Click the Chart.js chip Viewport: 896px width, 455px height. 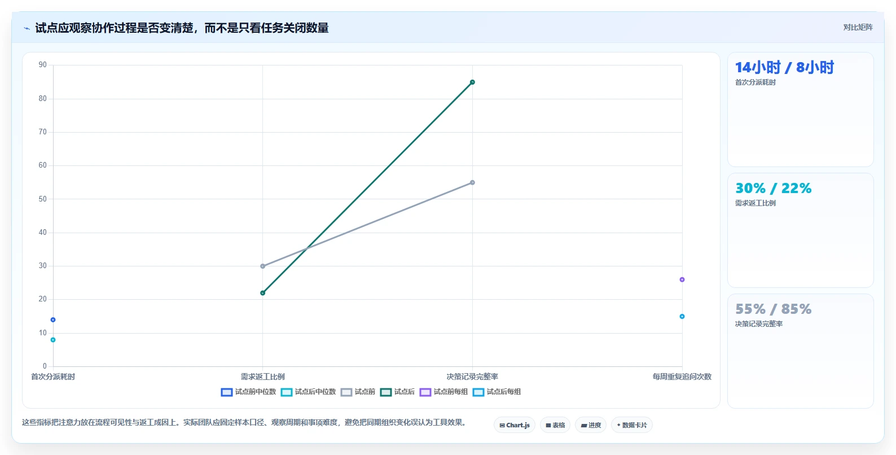click(515, 425)
